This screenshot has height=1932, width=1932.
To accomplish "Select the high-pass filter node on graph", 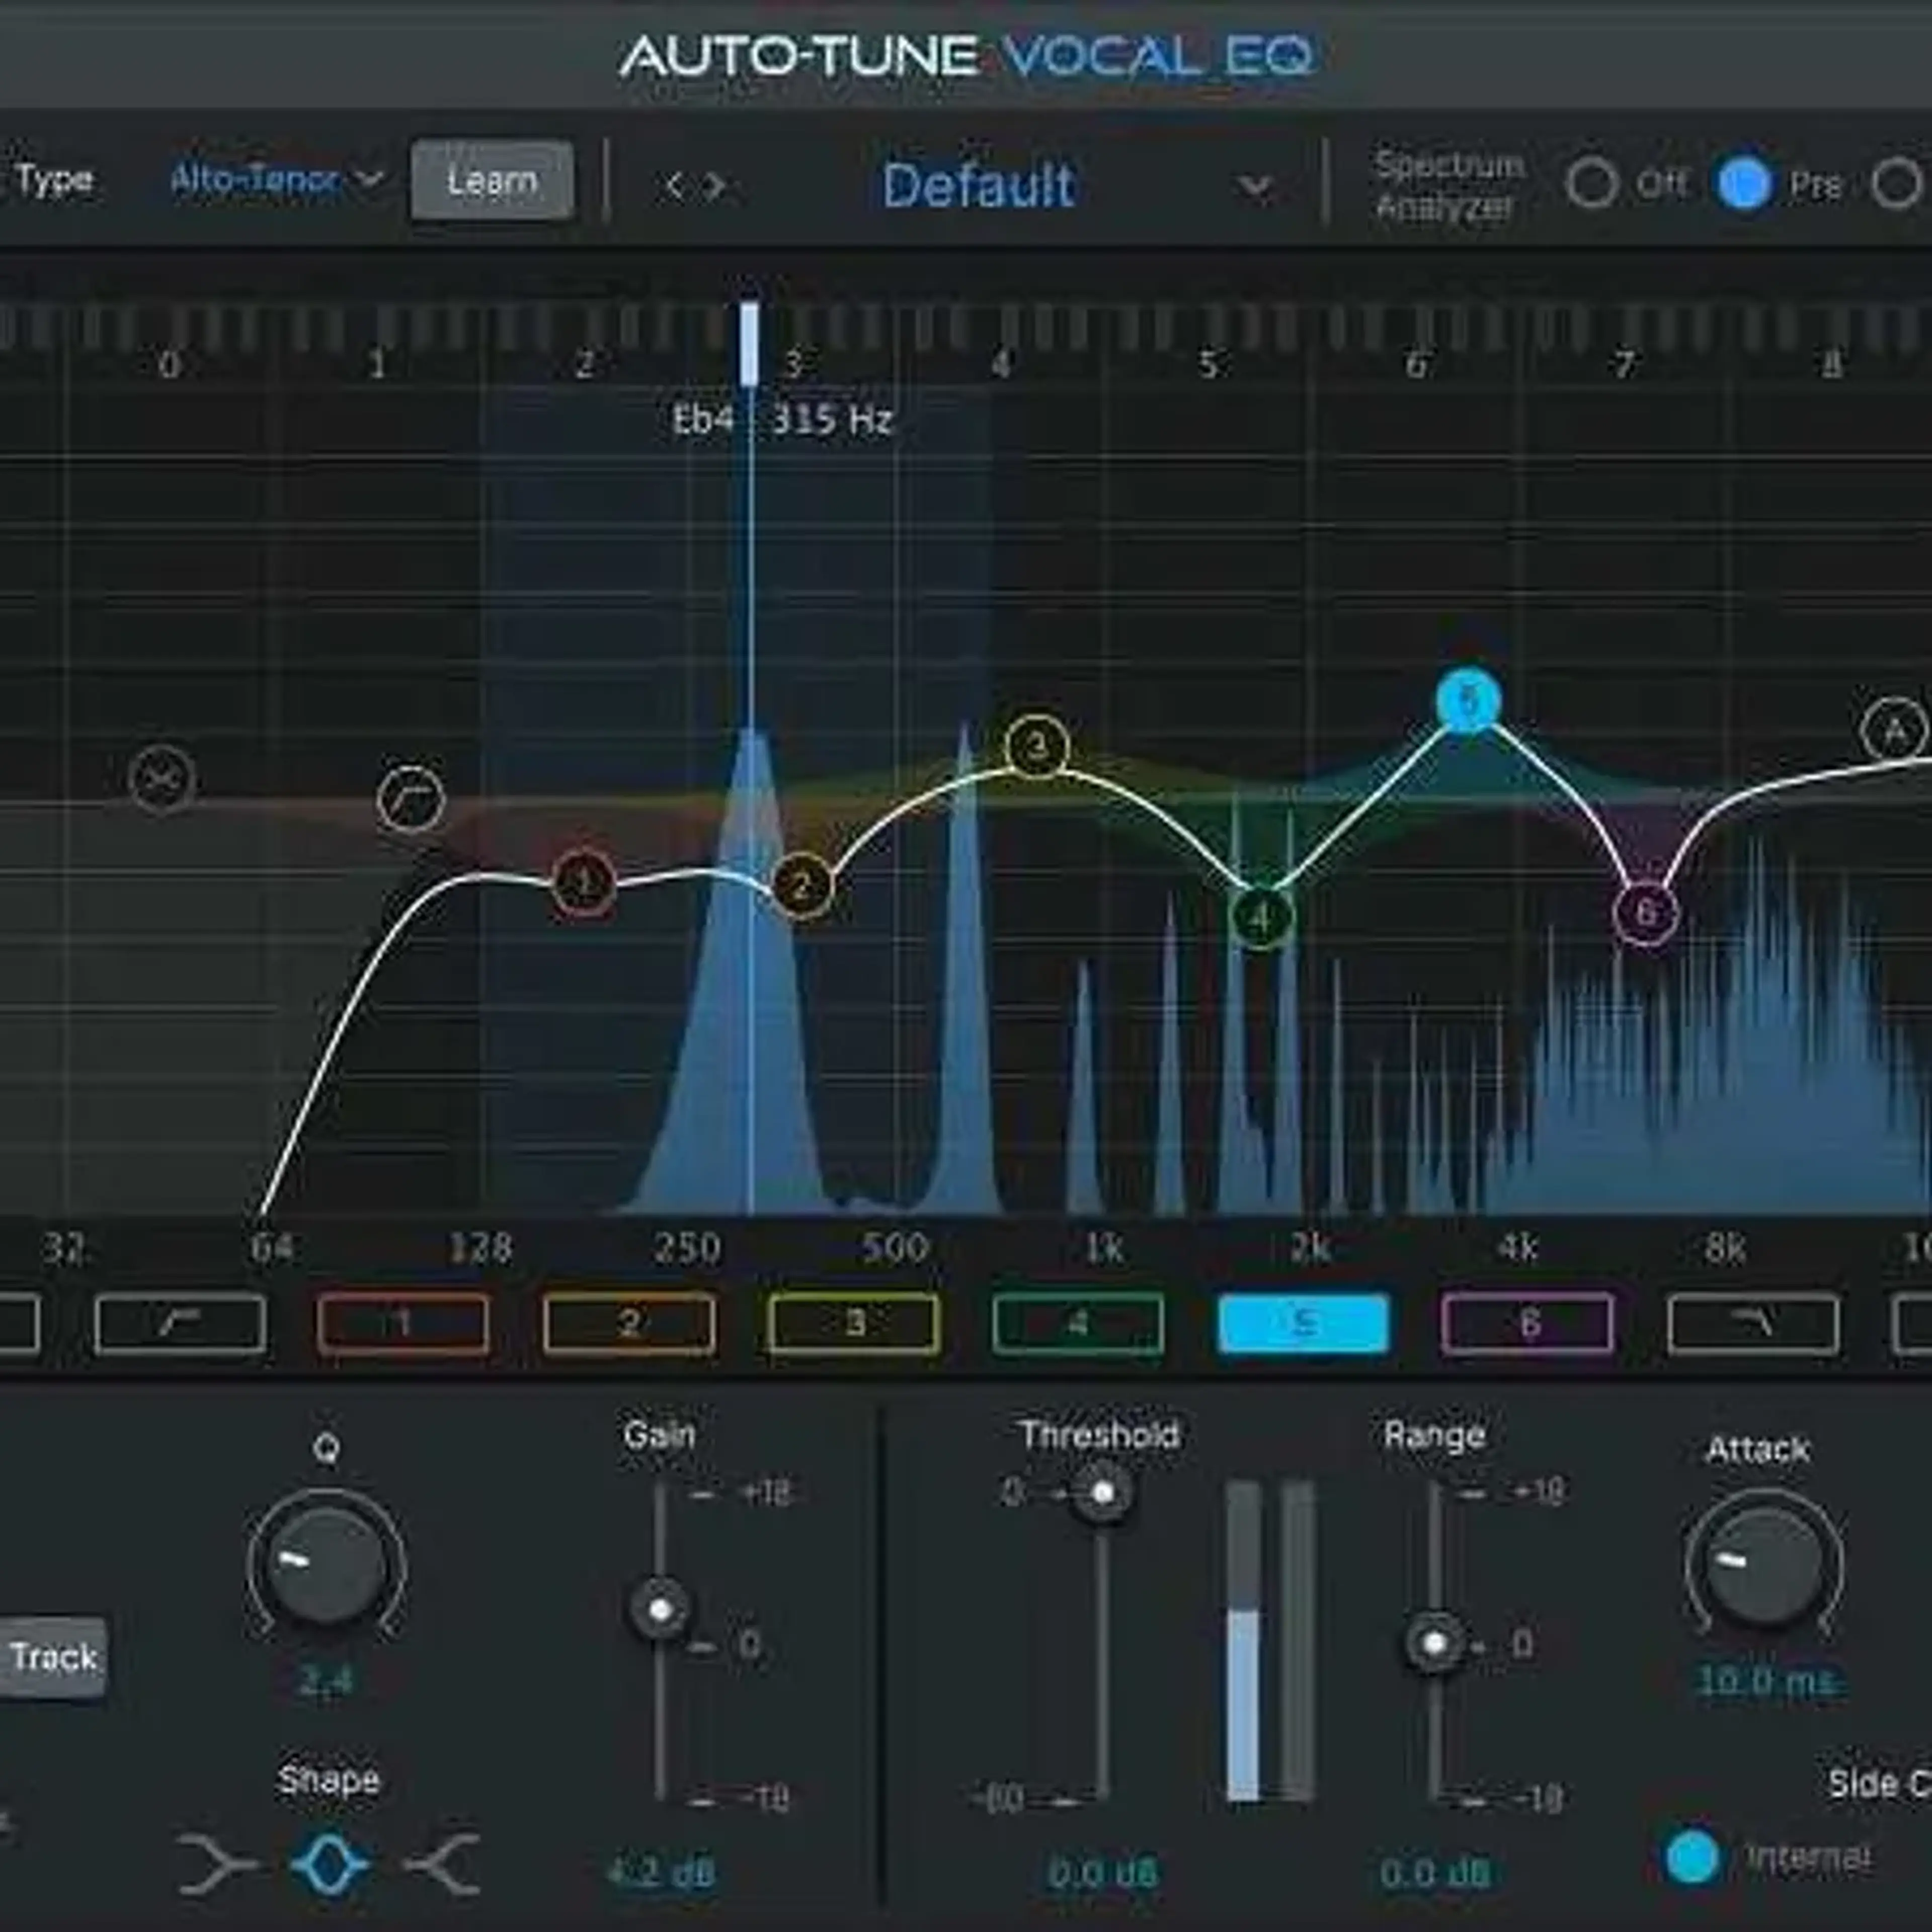I will click(411, 799).
